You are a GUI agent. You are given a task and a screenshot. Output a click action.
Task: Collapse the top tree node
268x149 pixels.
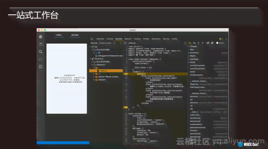(90, 47)
